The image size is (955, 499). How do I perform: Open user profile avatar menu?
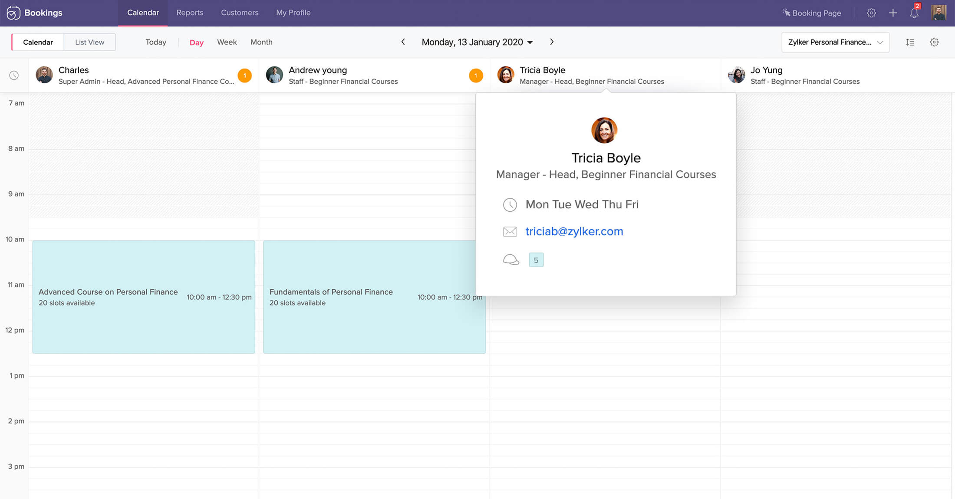(x=939, y=13)
